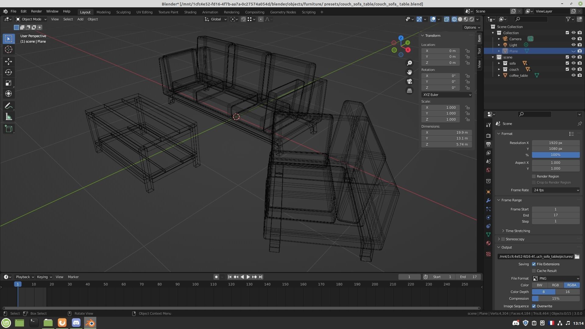Activate the Scale tool
Viewport: 585px width, 329px height.
click(9, 83)
